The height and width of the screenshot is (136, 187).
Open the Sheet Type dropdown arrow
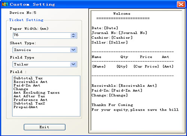(73, 50)
